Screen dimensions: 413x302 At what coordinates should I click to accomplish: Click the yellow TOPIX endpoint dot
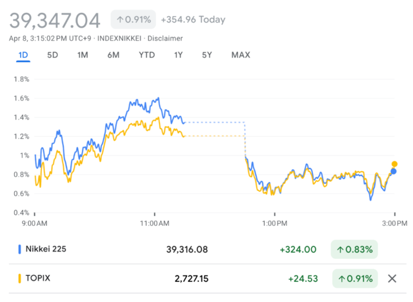coord(394,164)
